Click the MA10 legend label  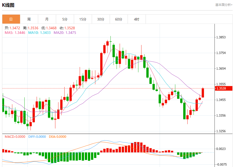[39, 33]
